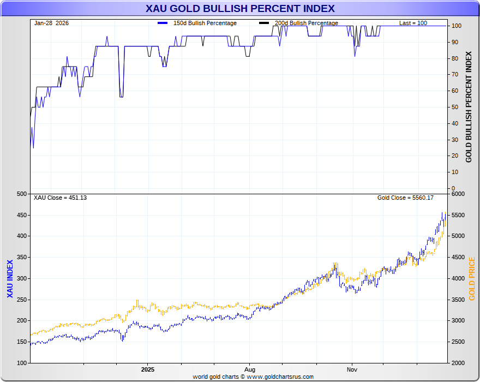Click the 90 tick on bullish percent axis
480x382 pixels.
(454, 42)
